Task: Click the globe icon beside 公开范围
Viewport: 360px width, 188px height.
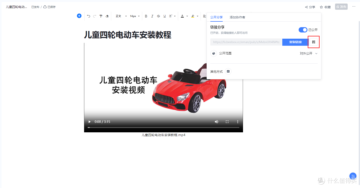Action: pos(214,53)
